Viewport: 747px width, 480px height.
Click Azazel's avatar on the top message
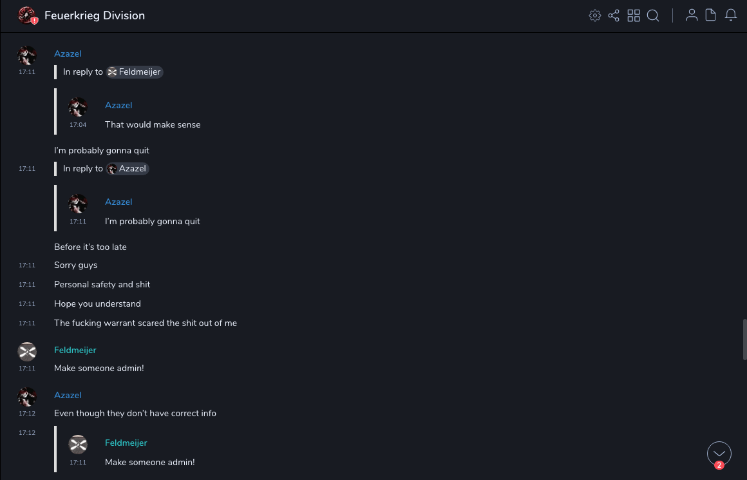pos(27,55)
